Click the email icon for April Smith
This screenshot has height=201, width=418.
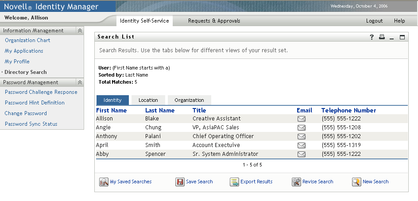pyautogui.click(x=301, y=145)
